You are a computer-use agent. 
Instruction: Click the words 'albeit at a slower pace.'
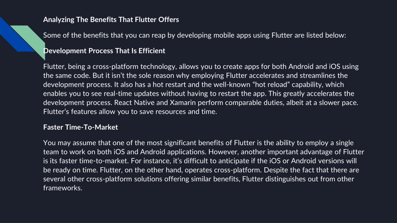(322, 103)
